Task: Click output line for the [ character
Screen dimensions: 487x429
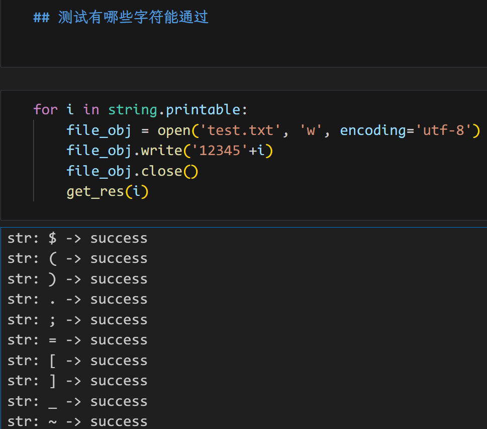Action: [x=77, y=361]
